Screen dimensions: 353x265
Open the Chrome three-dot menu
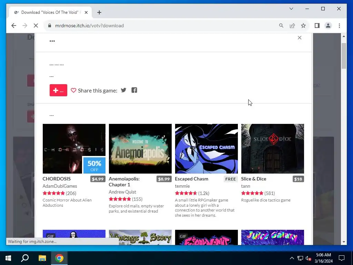pyautogui.click(x=339, y=26)
